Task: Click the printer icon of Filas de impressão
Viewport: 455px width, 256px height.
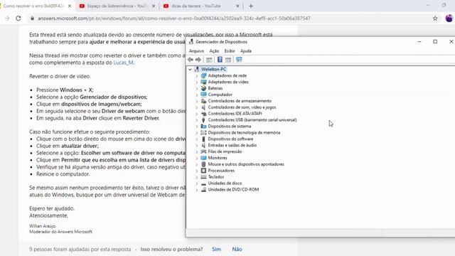Action: click(203, 151)
